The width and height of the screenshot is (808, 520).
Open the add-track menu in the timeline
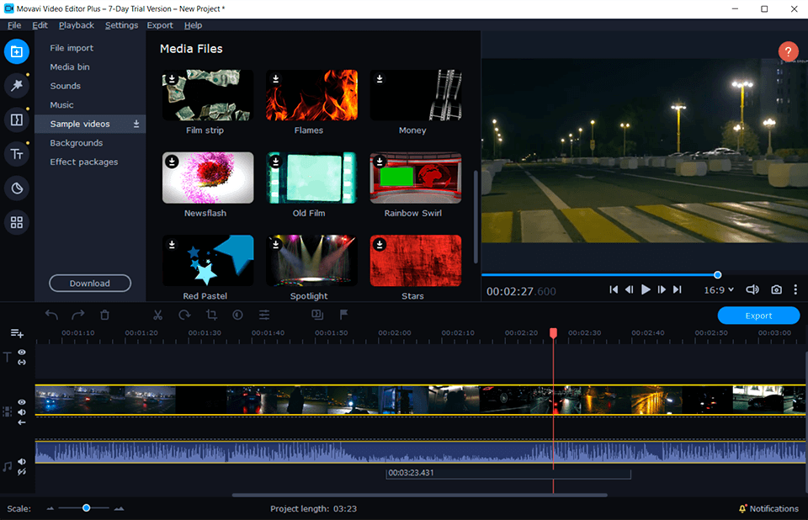pyautogui.click(x=17, y=333)
